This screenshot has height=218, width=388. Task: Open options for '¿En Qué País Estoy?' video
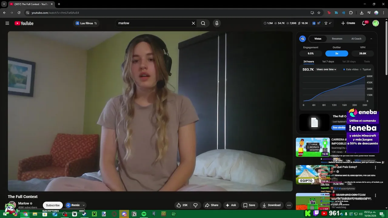tap(375, 167)
